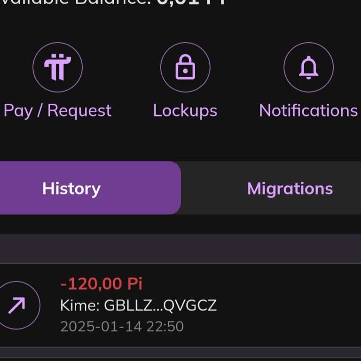The height and width of the screenshot is (361, 361).
Task: Tap the Pi symbol Pay/Request icon
Action: coord(57,67)
